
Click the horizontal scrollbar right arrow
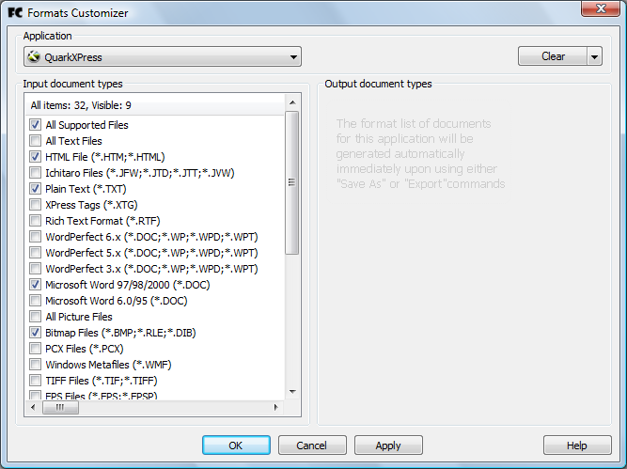[x=276, y=407]
